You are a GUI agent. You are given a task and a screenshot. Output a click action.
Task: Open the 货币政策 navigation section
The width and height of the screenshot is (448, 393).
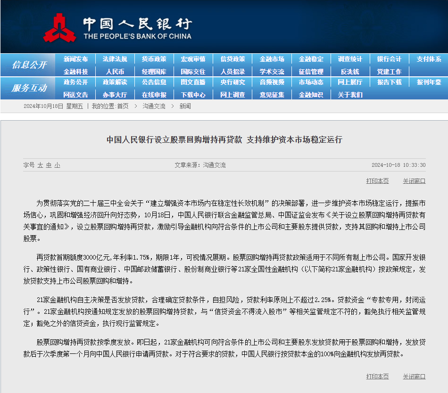pyautogui.click(x=154, y=59)
